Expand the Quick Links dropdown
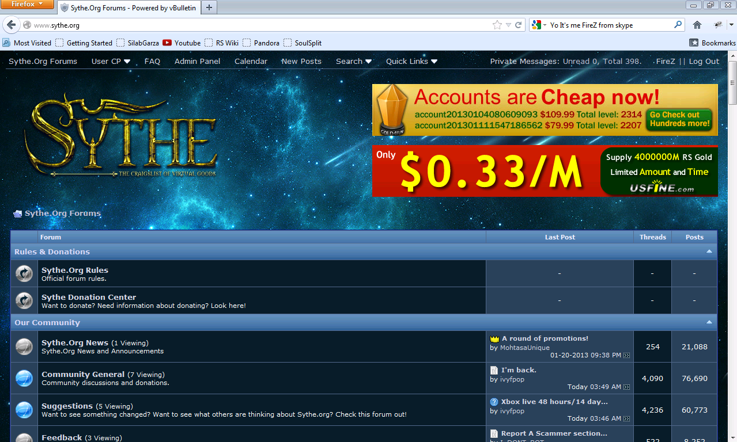This screenshot has height=442, width=737. pos(411,61)
